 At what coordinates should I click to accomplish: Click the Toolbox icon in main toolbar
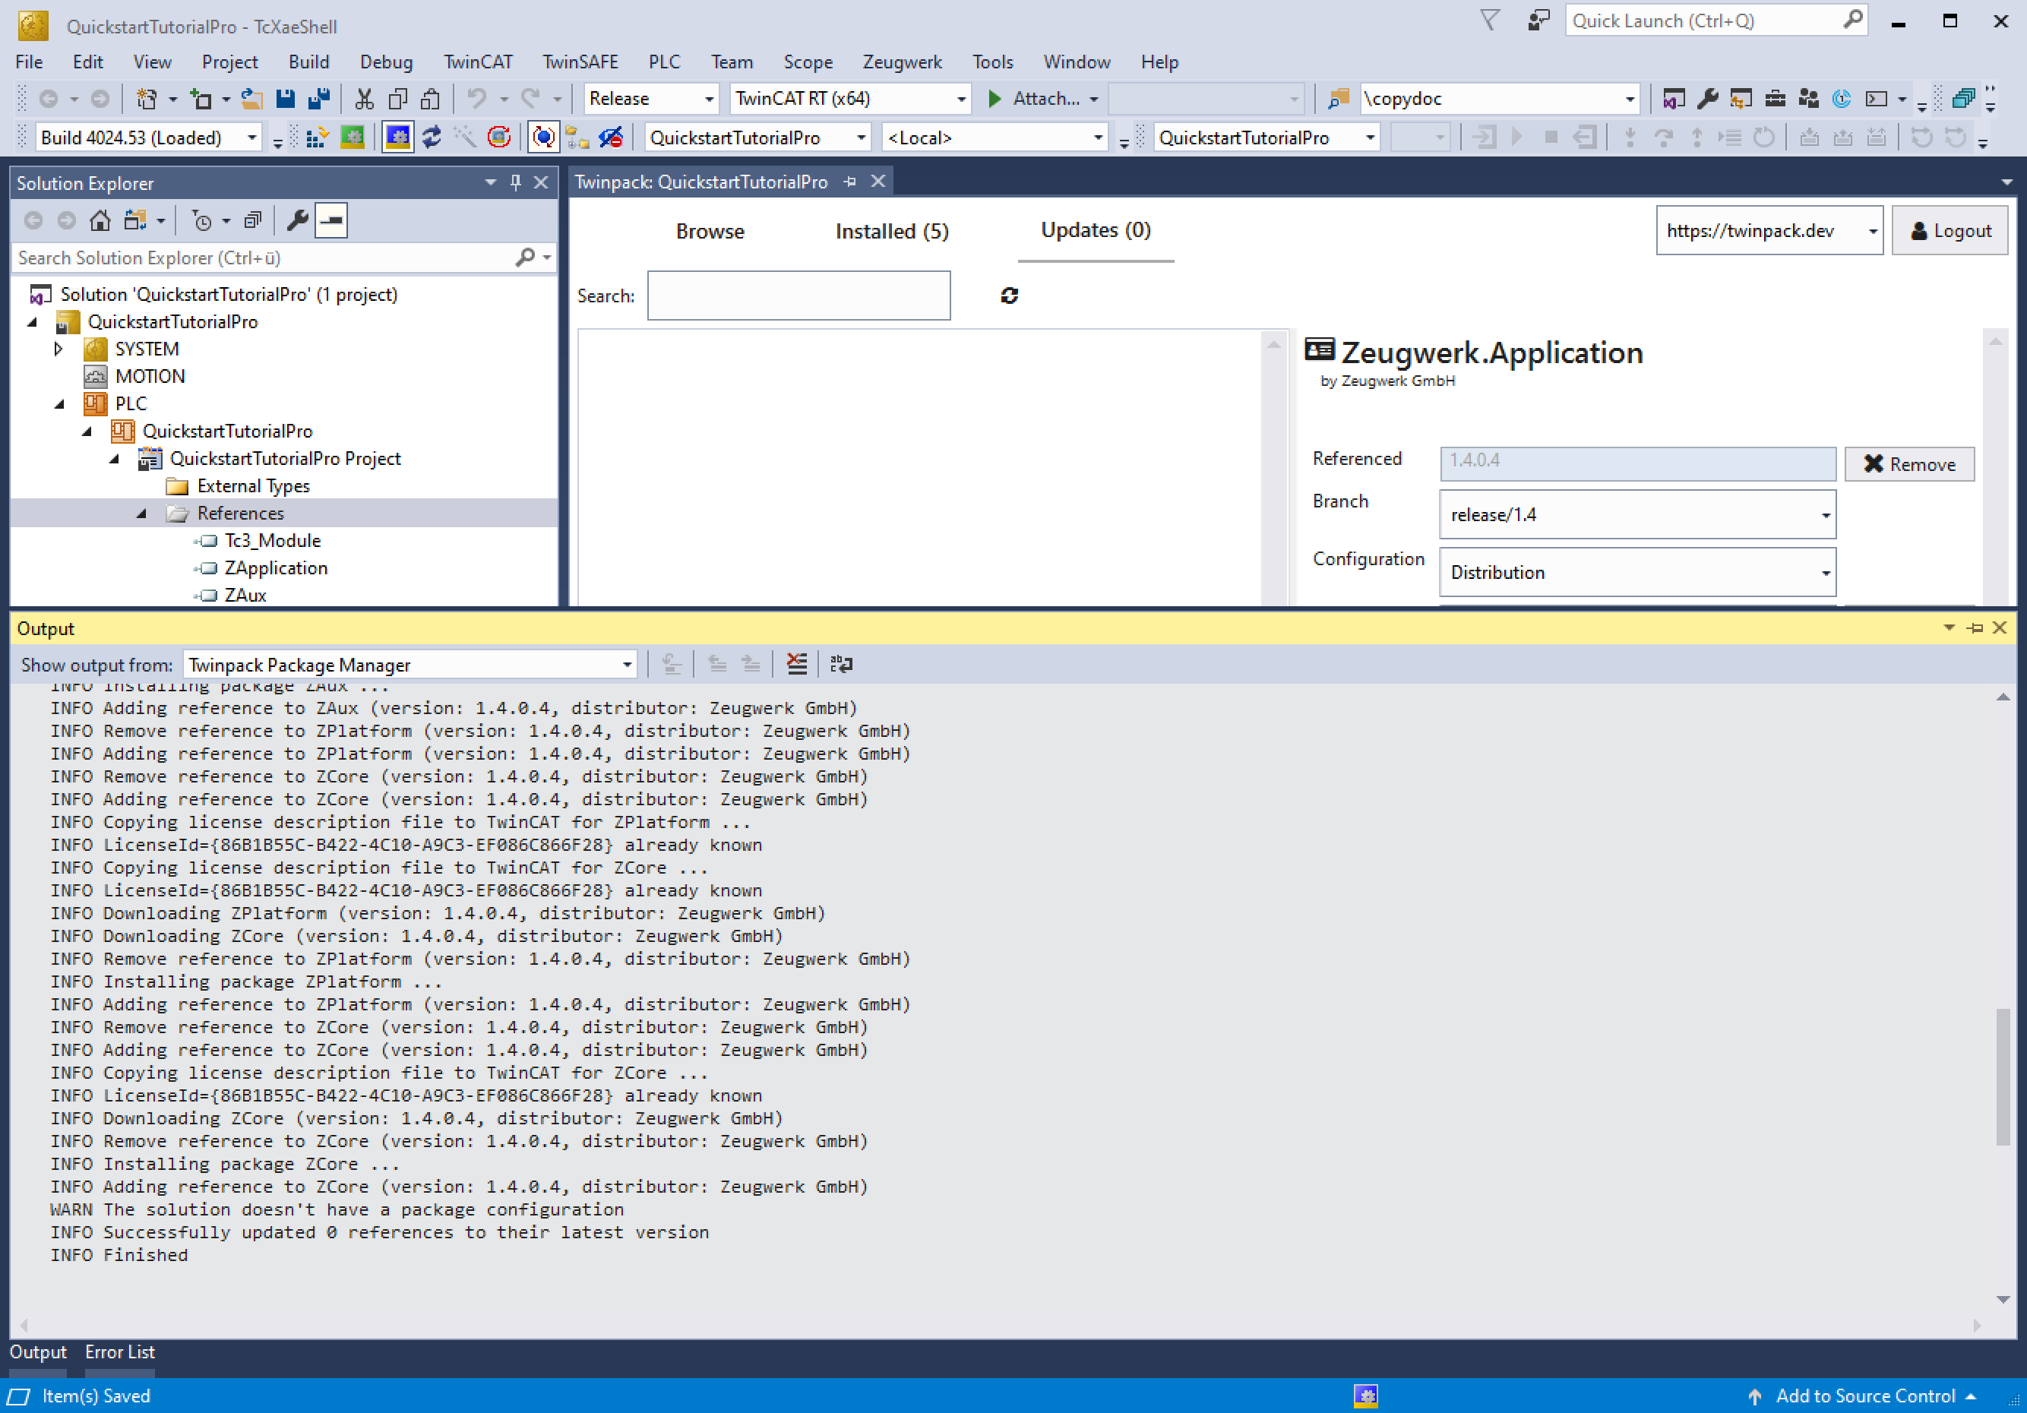1775,99
